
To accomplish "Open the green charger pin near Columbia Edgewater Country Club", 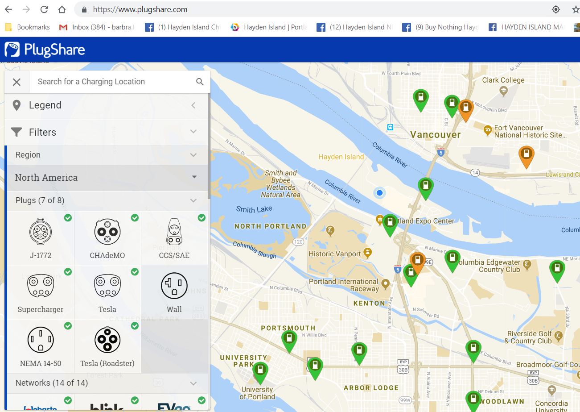I will [x=452, y=260].
